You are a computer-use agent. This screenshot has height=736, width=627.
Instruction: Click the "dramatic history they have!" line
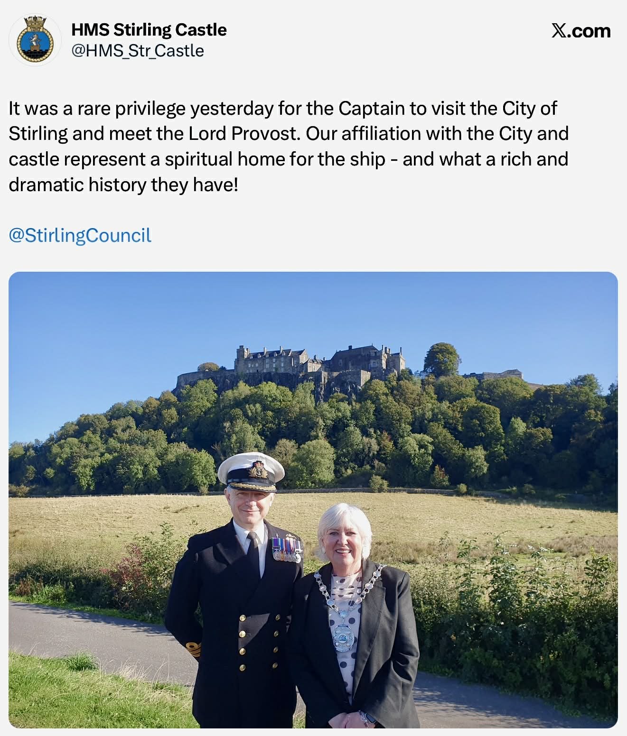tap(123, 184)
